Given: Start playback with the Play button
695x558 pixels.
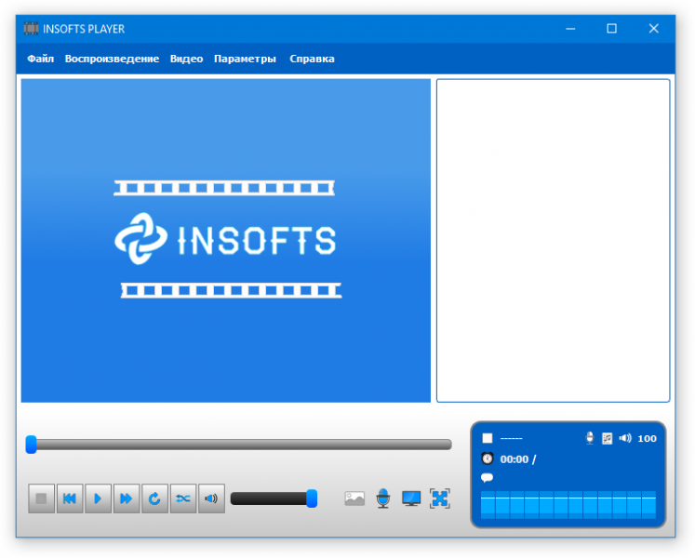Looking at the screenshot, I should [98, 498].
